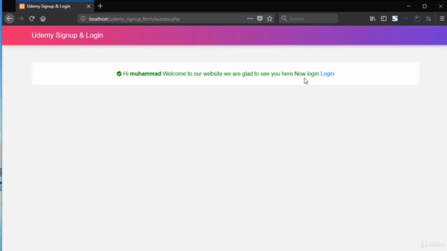Screen dimensions: 447x251
Task: Open the browser home page
Action: coord(43,19)
